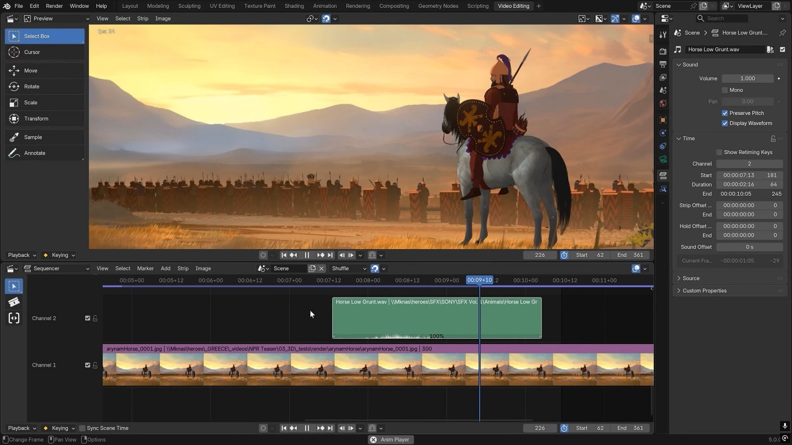Select the Annotate tool
792x445 pixels.
click(x=35, y=153)
